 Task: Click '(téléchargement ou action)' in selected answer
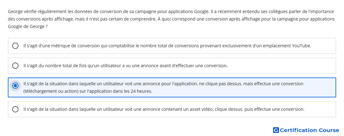click(51, 91)
